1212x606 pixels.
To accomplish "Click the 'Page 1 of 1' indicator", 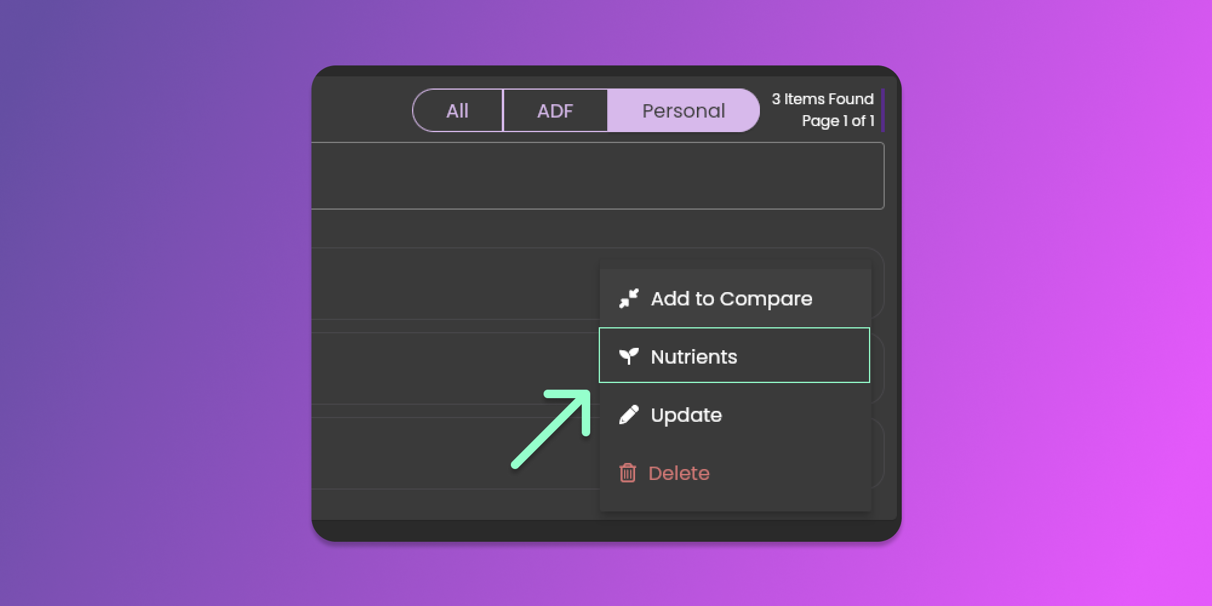I will [x=837, y=121].
